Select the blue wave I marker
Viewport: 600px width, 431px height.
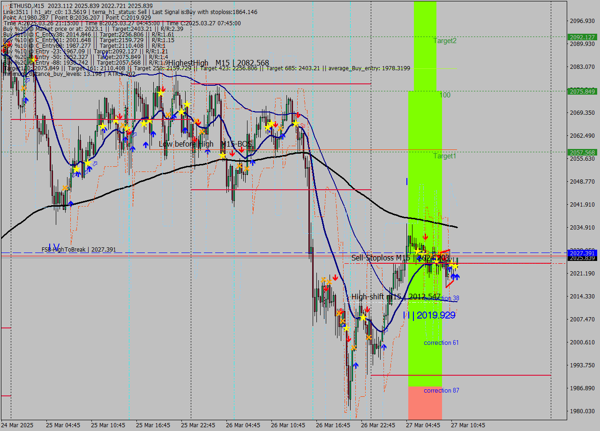[x=406, y=181]
